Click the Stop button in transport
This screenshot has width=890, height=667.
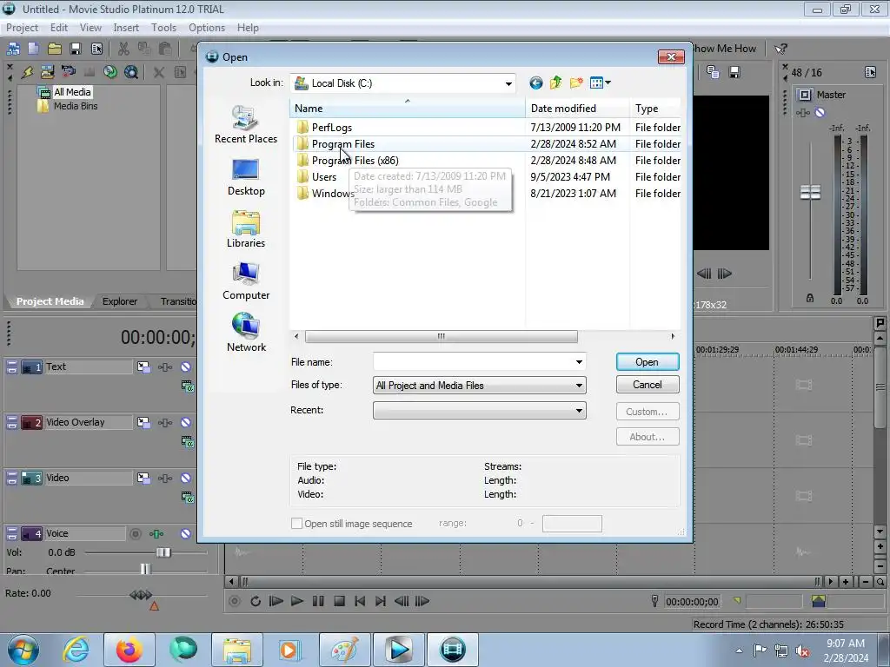pyautogui.click(x=339, y=601)
